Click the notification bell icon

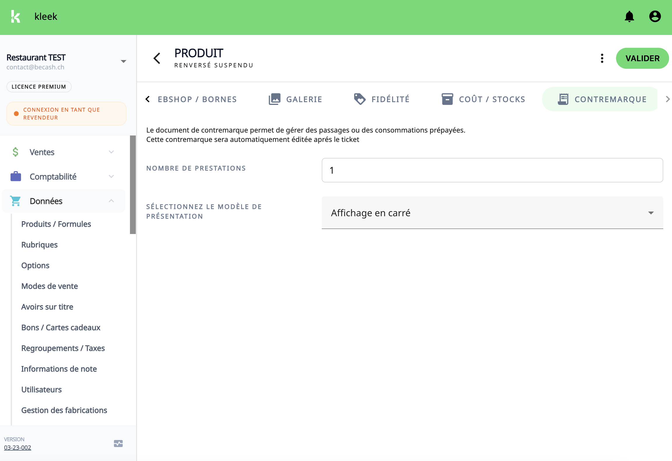[x=629, y=16]
